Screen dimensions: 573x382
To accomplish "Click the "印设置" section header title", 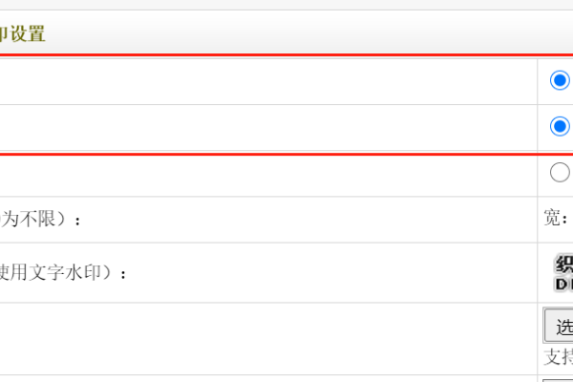I will [23, 34].
